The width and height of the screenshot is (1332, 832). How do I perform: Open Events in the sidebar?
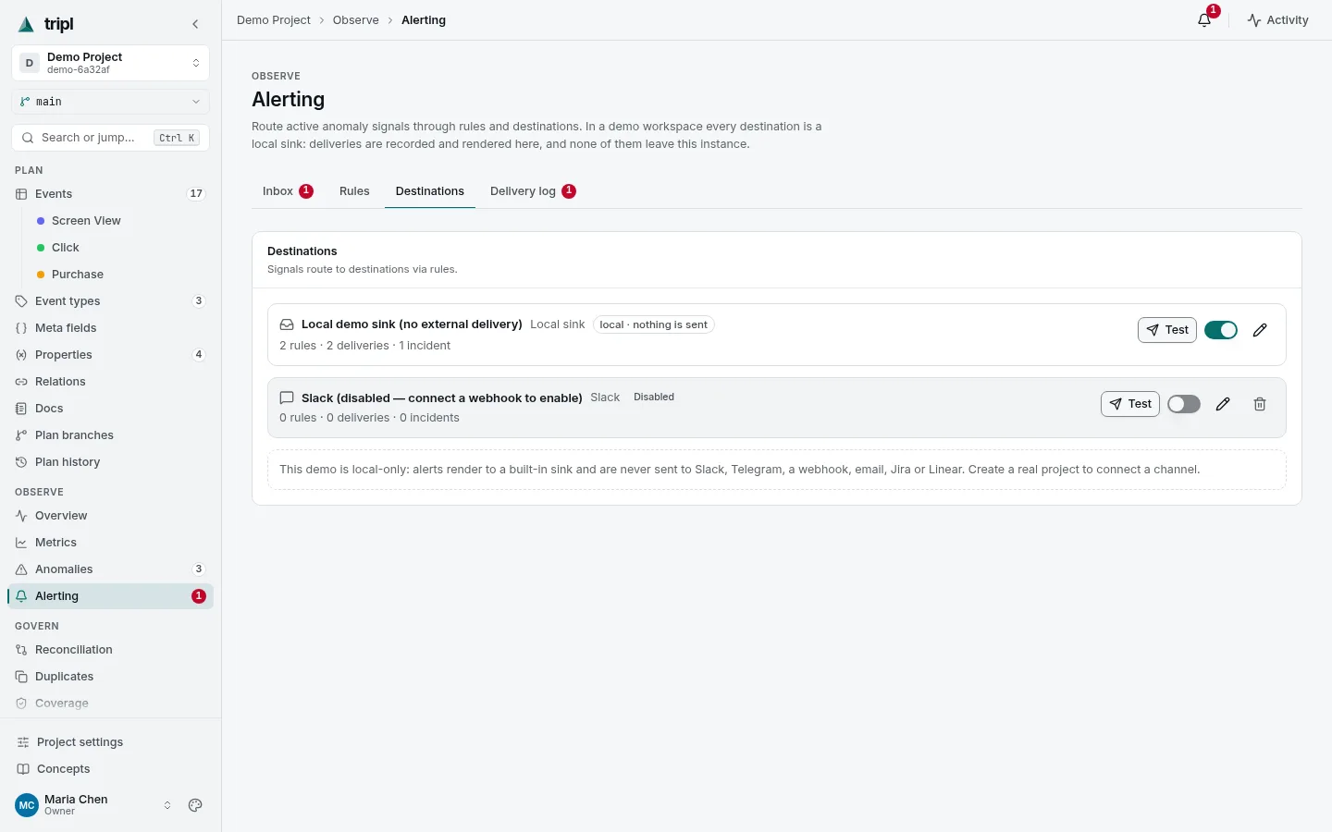(110, 194)
